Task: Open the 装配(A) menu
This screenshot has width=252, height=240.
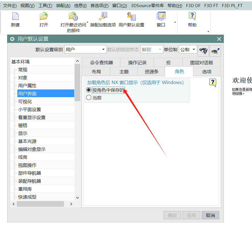Action: pyautogui.click(x=63, y=6)
